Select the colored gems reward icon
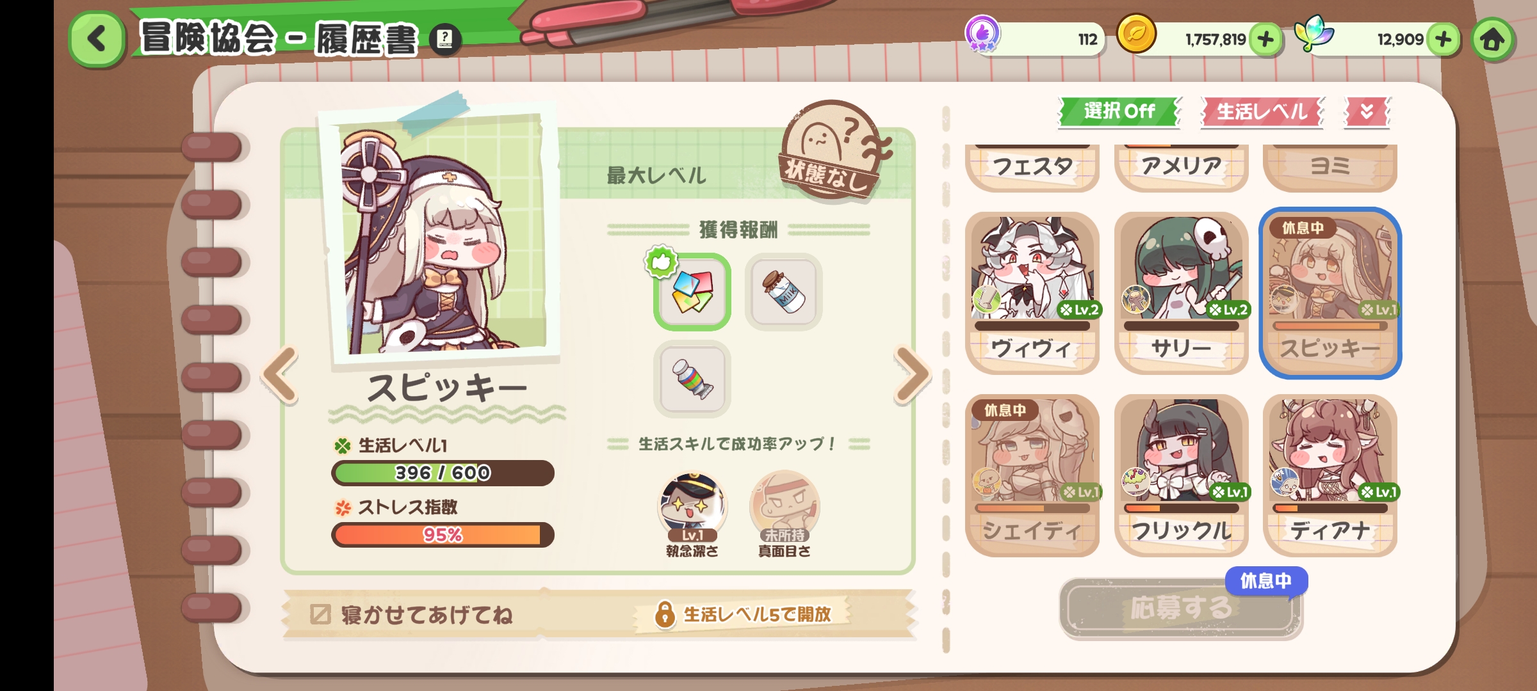The image size is (1537, 691). (x=692, y=292)
